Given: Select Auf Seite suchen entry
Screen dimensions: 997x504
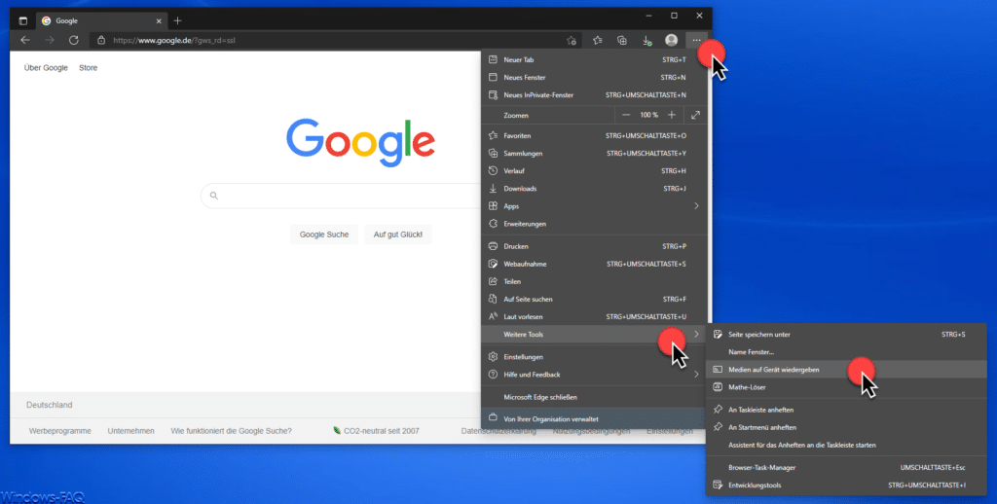Looking at the screenshot, I should click(x=594, y=300).
